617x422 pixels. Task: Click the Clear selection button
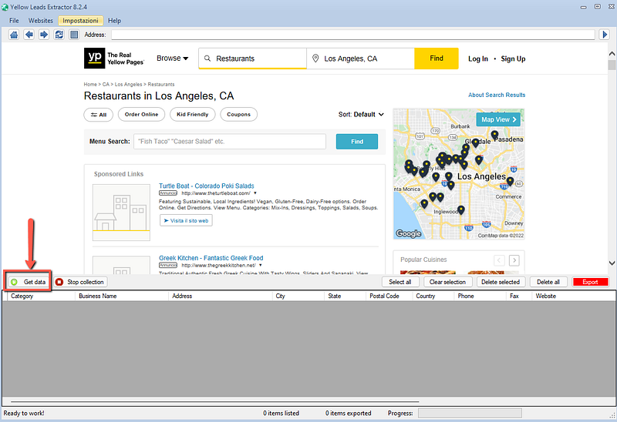pyautogui.click(x=447, y=282)
